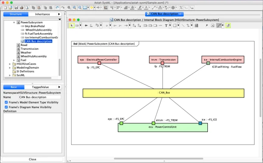Viewport: 263px width, 163px height.
Task: Select bkp:BrakePedal in the tree
Action: (x=35, y=26)
